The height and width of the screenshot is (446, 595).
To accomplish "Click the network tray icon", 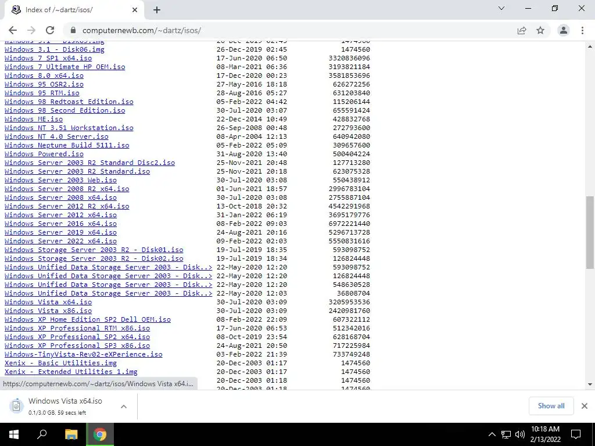I will point(506,434).
